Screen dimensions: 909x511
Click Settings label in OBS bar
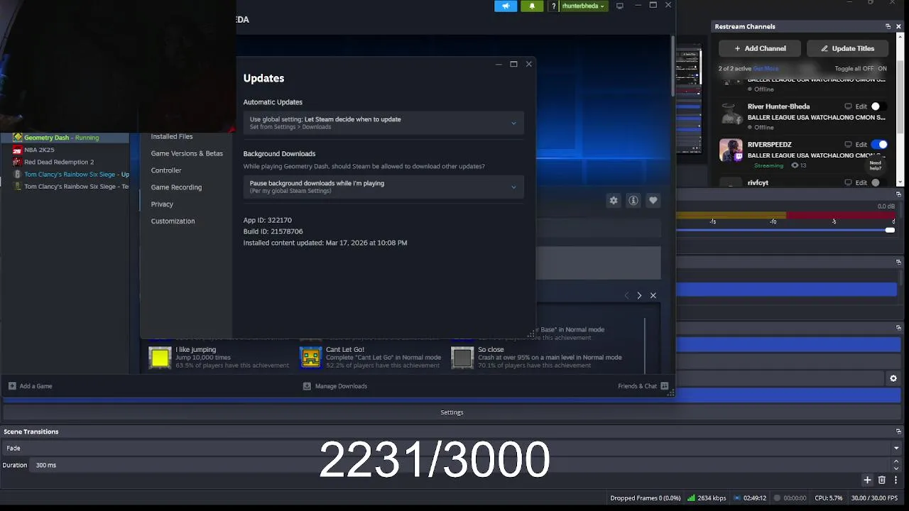click(452, 412)
